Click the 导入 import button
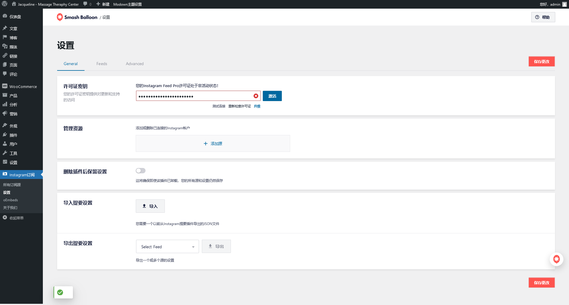Image resolution: width=569 pixels, height=305 pixels. [x=150, y=206]
